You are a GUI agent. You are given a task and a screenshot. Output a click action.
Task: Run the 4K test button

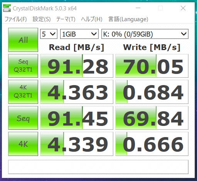pos(23,144)
